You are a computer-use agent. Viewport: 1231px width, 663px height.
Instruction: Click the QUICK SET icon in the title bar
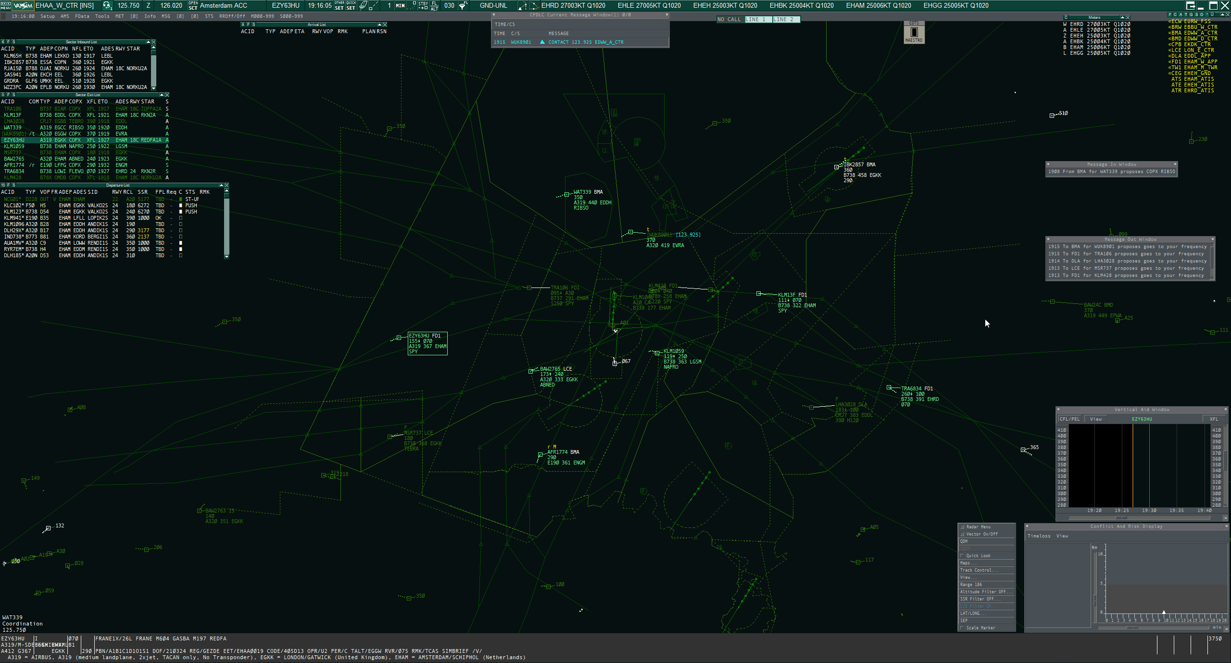pyautogui.click(x=351, y=5)
